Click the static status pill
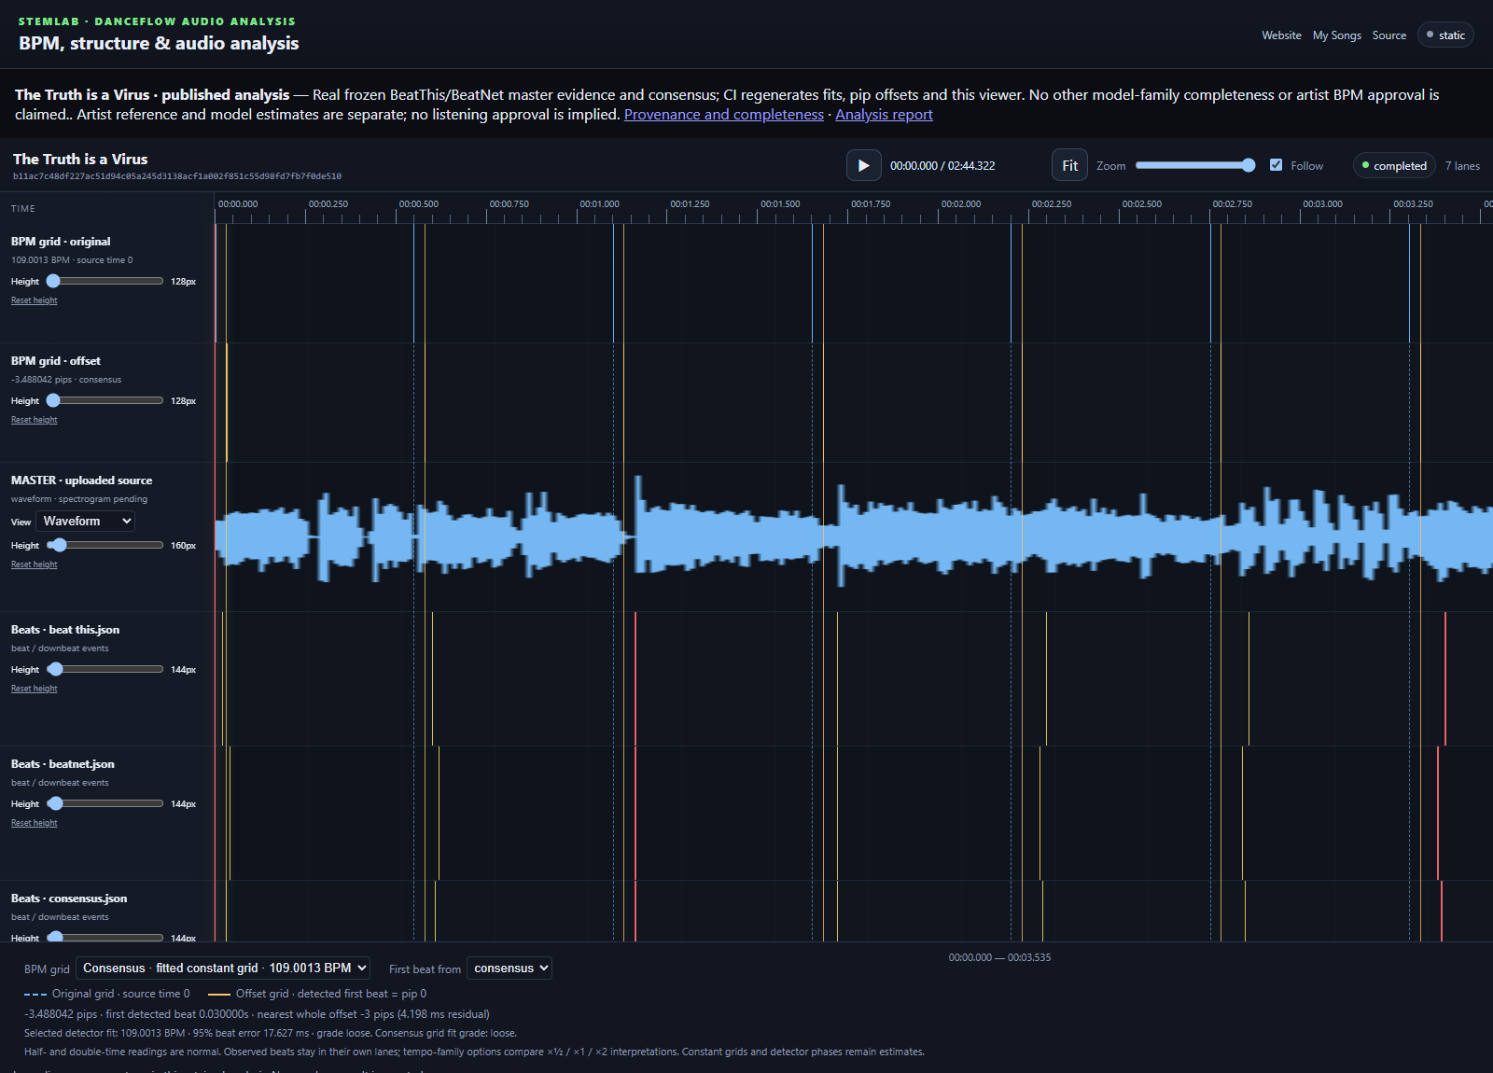Viewport: 1493px width, 1073px height. [1445, 35]
